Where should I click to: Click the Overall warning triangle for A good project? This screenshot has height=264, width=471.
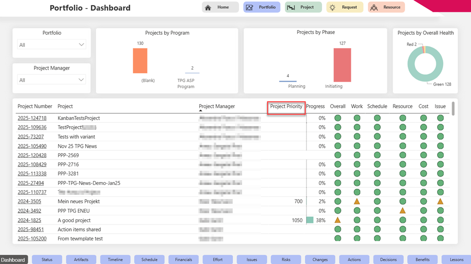tap(338, 220)
